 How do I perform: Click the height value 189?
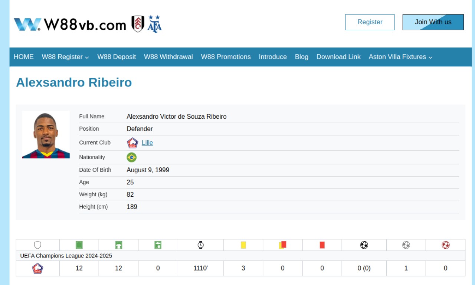(x=132, y=207)
